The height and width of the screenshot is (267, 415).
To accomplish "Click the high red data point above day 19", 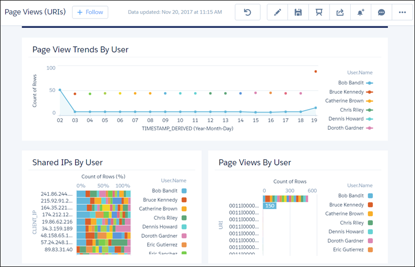I will pos(316,71).
